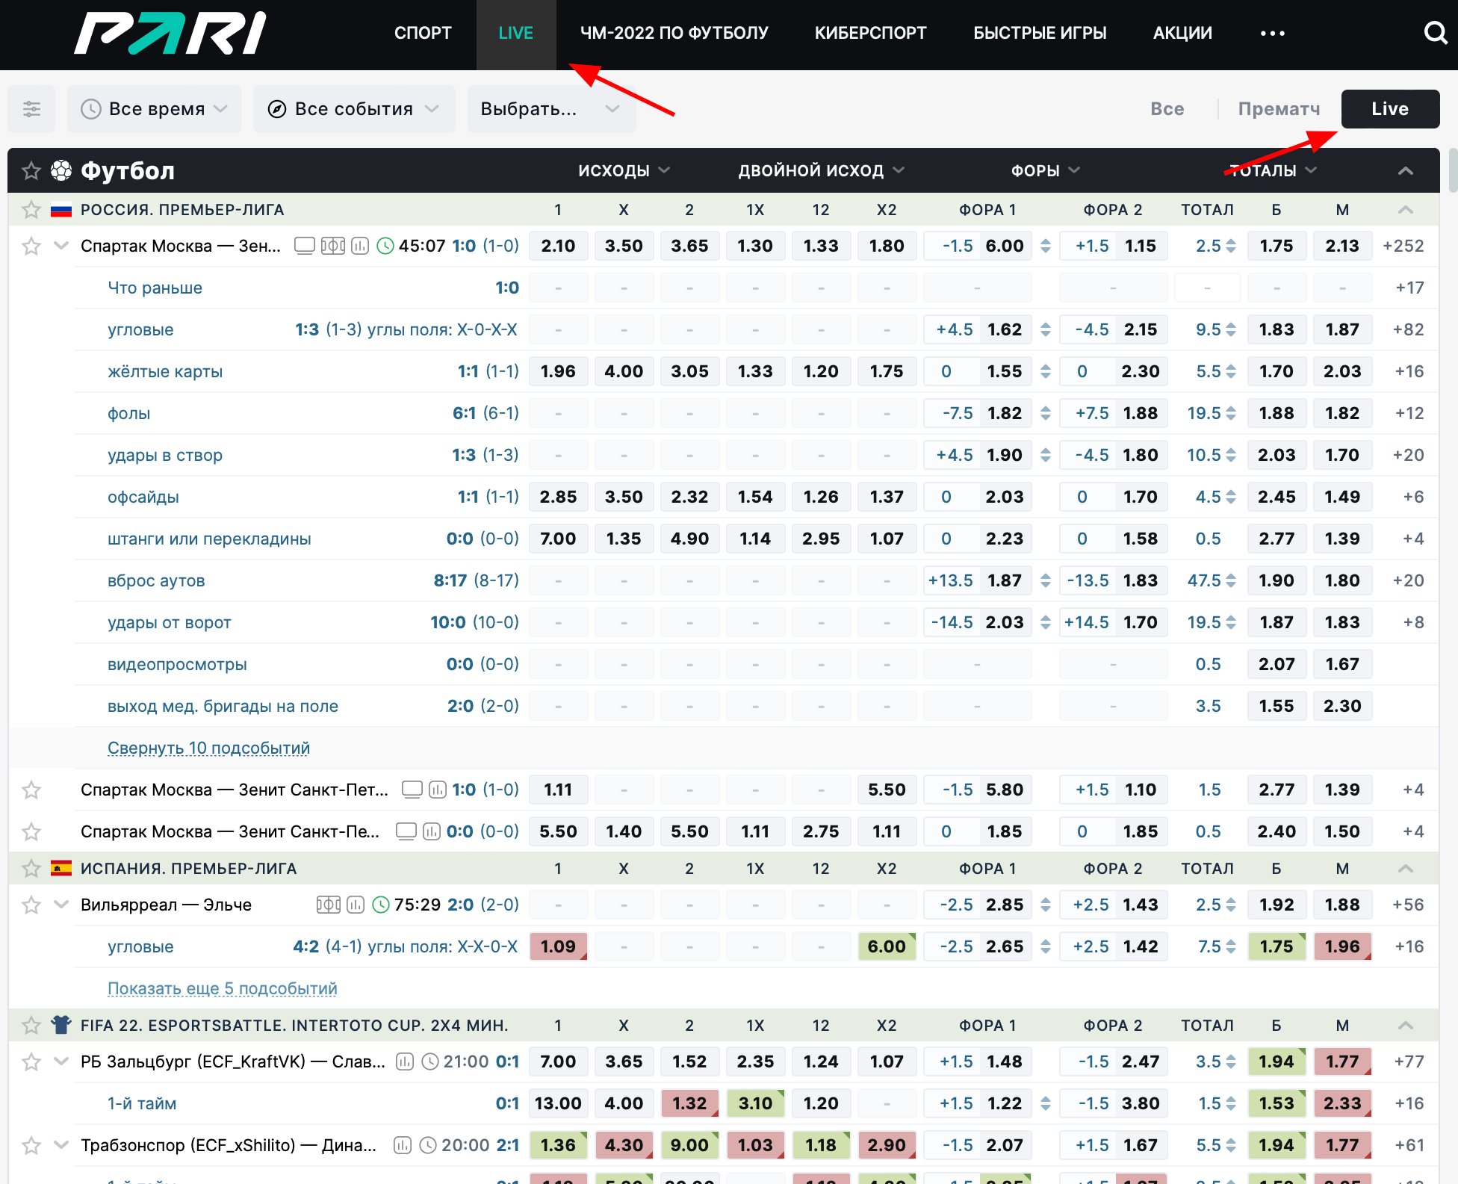Collapse the Испания Премьер-лига section
This screenshot has width=1458, height=1184.
(x=1405, y=869)
